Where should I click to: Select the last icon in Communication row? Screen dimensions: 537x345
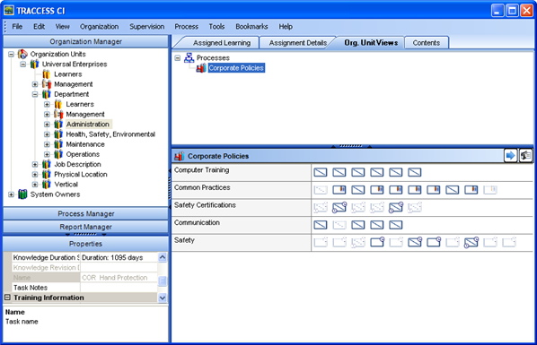[x=396, y=225]
